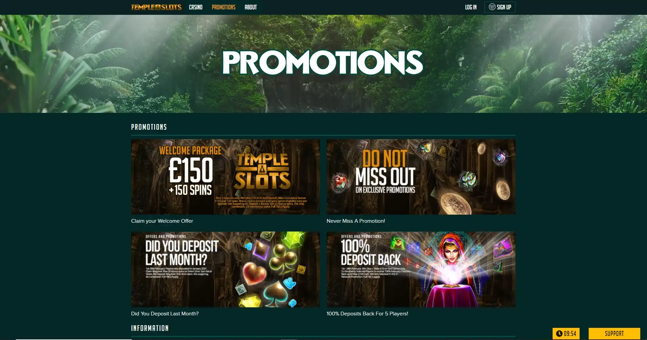
Task: Click Did You Deposit Last Month text link
Action: coord(165,314)
